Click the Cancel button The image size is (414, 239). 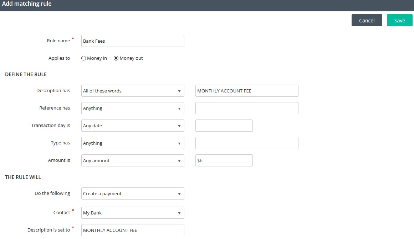click(x=367, y=20)
